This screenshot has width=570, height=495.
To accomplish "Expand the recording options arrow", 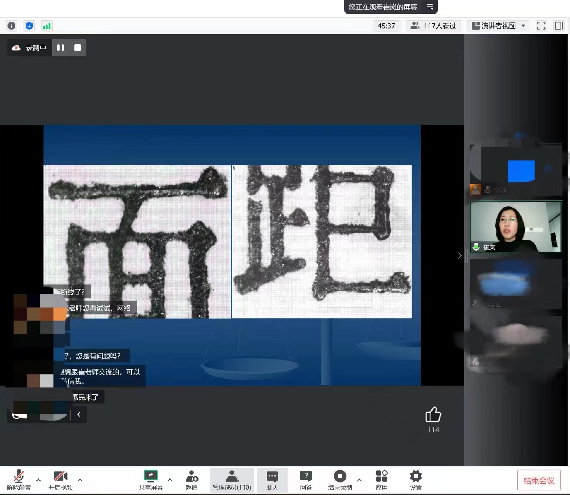I will pos(359,480).
